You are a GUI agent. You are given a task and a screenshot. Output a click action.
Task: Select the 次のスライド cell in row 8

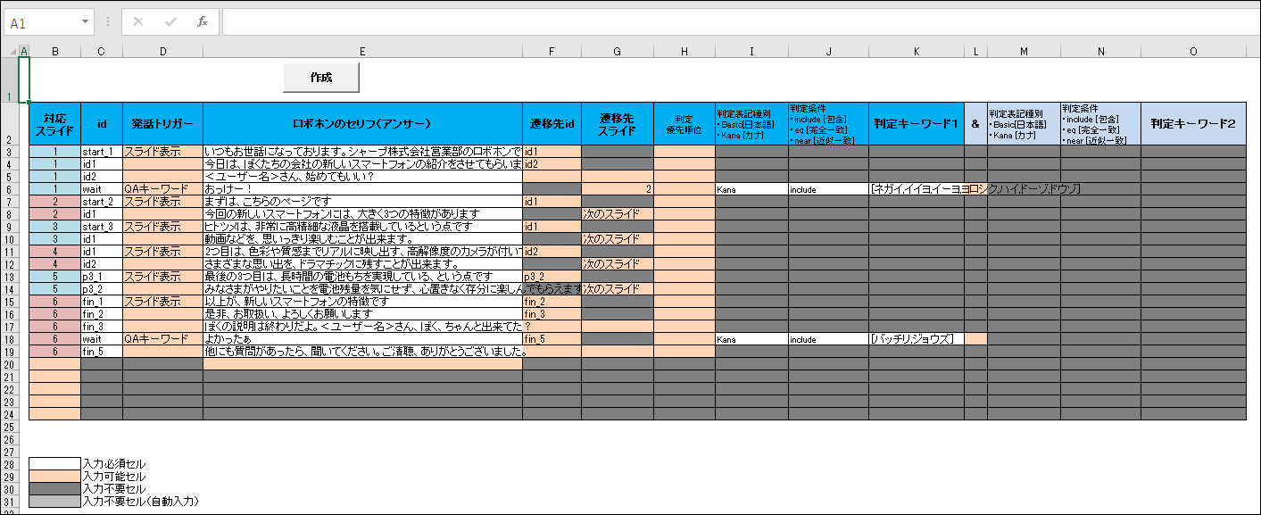click(x=618, y=214)
